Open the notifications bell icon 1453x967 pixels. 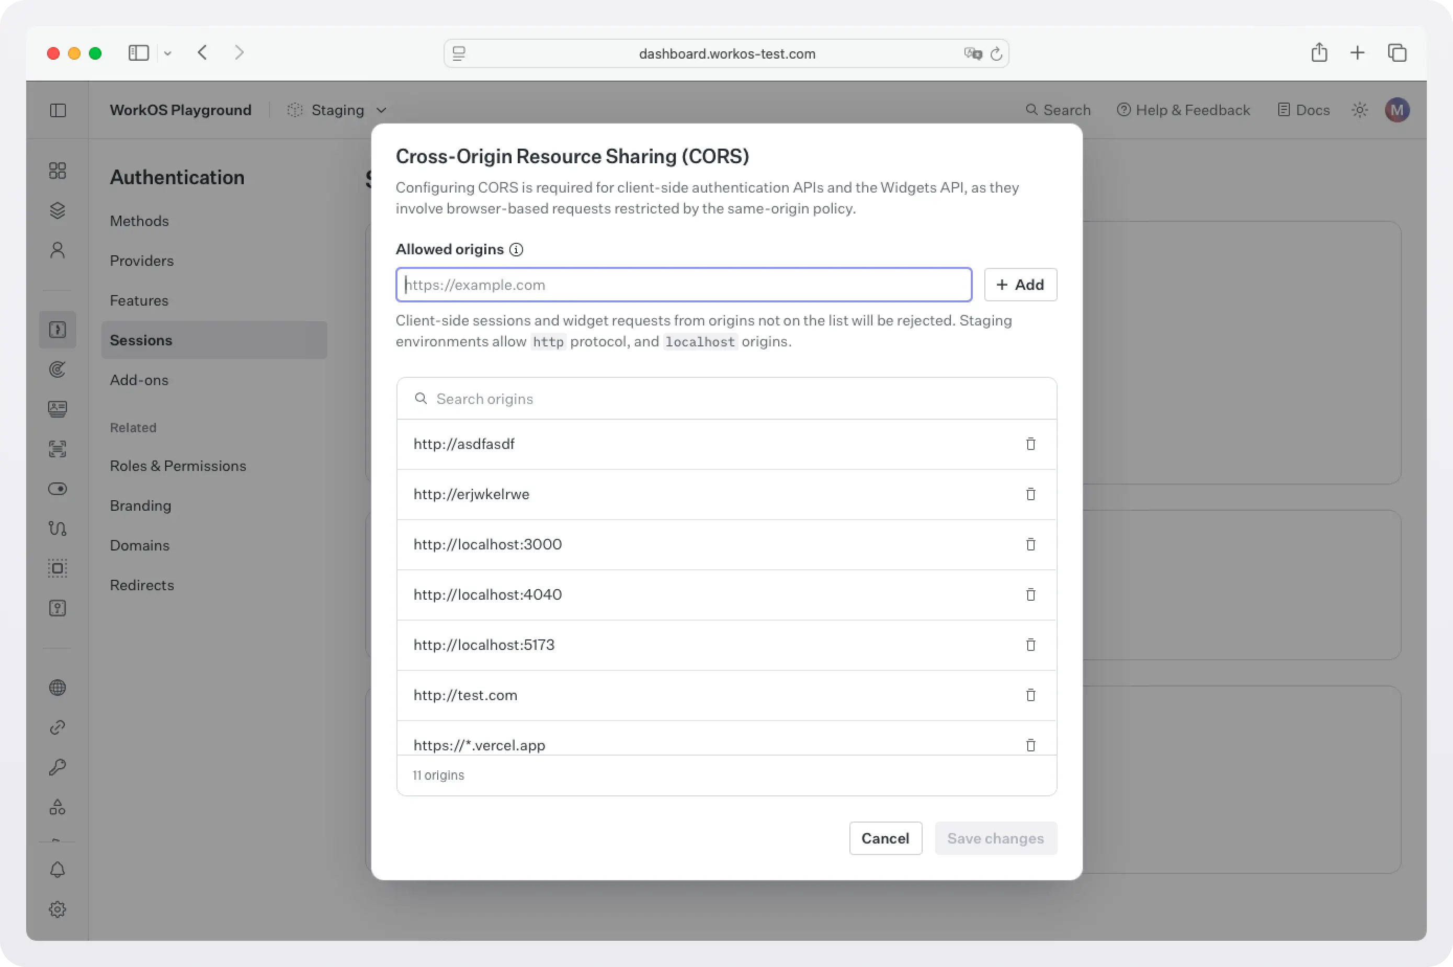[x=58, y=870]
